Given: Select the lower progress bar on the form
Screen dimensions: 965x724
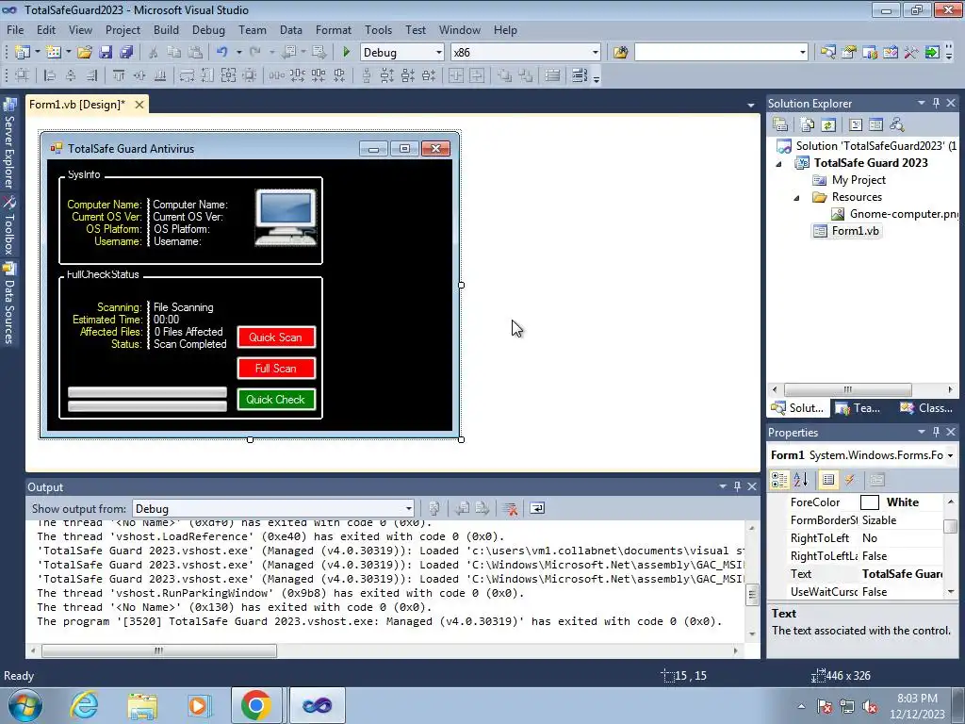Looking at the screenshot, I should (x=147, y=405).
